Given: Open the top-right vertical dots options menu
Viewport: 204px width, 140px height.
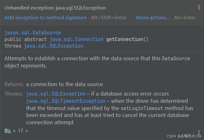Looking at the screenshot, I should pos(199,8).
